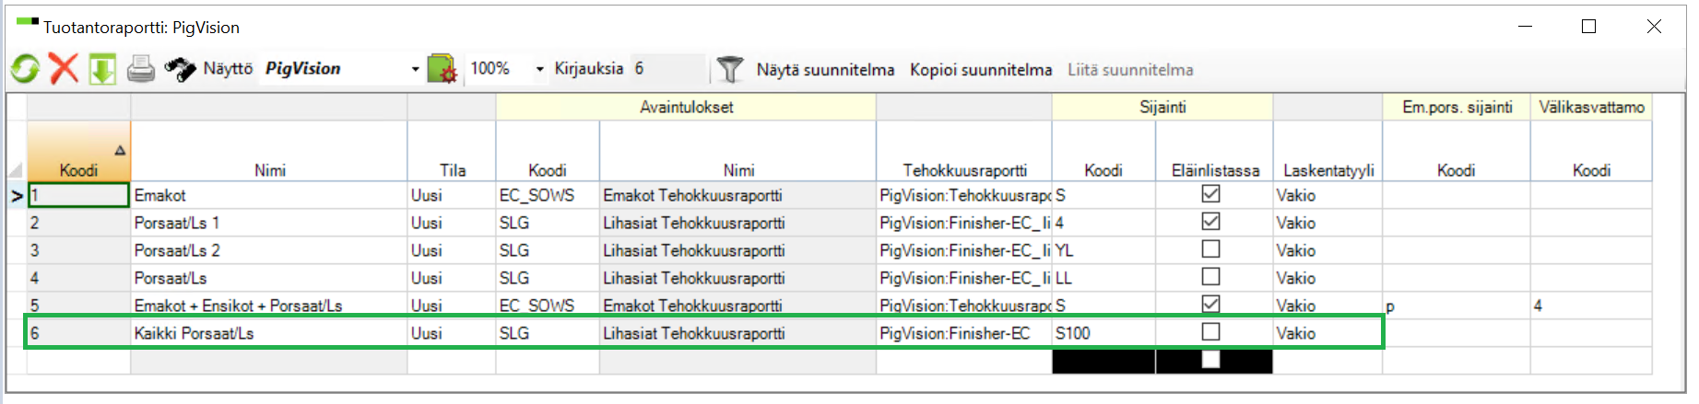Click the Eläinlistassa column header
Viewport: 1699px width, 404px height.
click(x=1214, y=151)
